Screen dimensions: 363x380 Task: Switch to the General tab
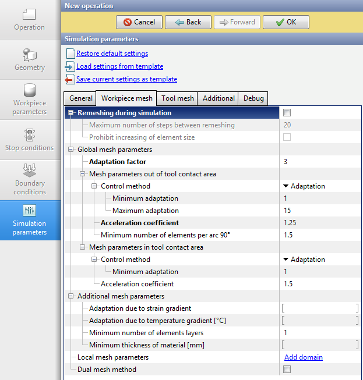pyautogui.click(x=81, y=98)
